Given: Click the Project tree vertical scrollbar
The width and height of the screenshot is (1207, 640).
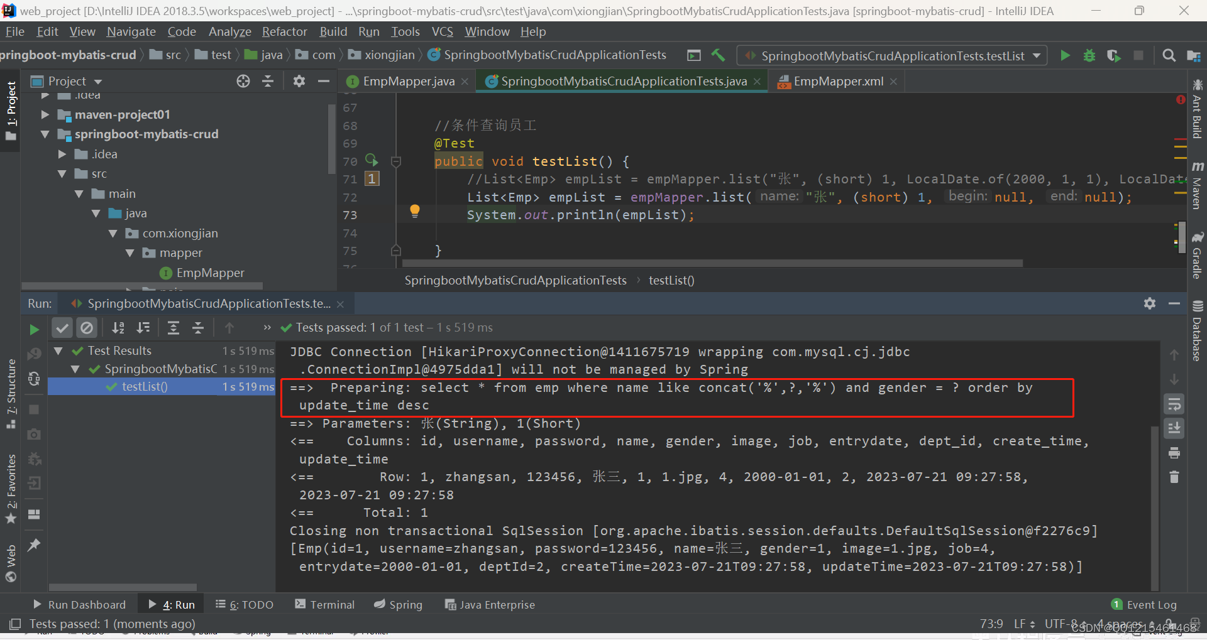Looking at the screenshot, I should [x=331, y=139].
